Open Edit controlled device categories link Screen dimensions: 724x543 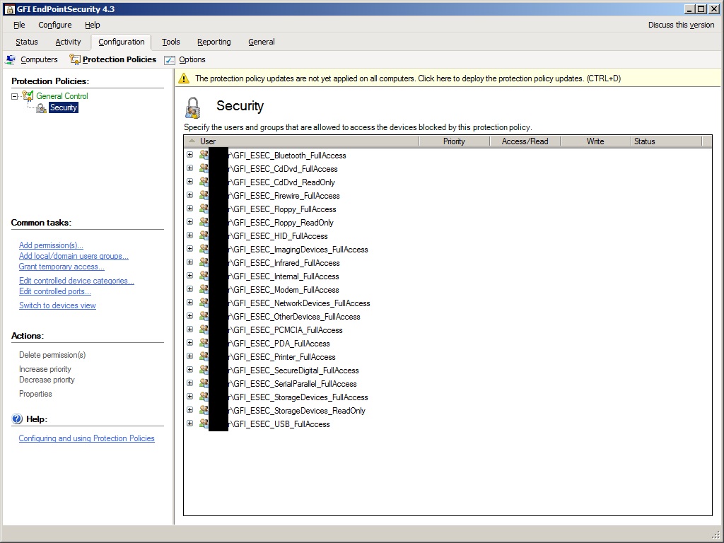click(x=76, y=280)
